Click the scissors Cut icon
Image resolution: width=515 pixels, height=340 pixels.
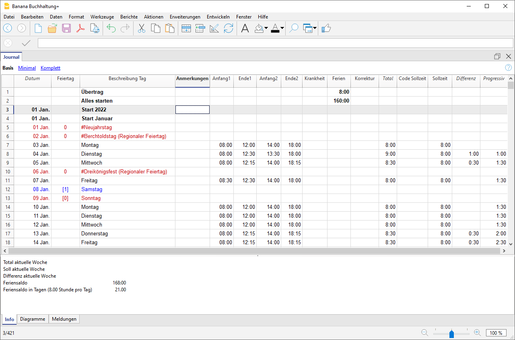[142, 28]
